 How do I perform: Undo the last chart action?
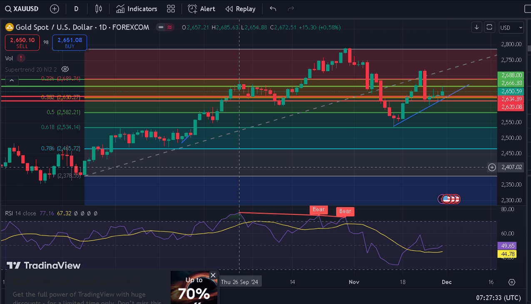click(273, 9)
